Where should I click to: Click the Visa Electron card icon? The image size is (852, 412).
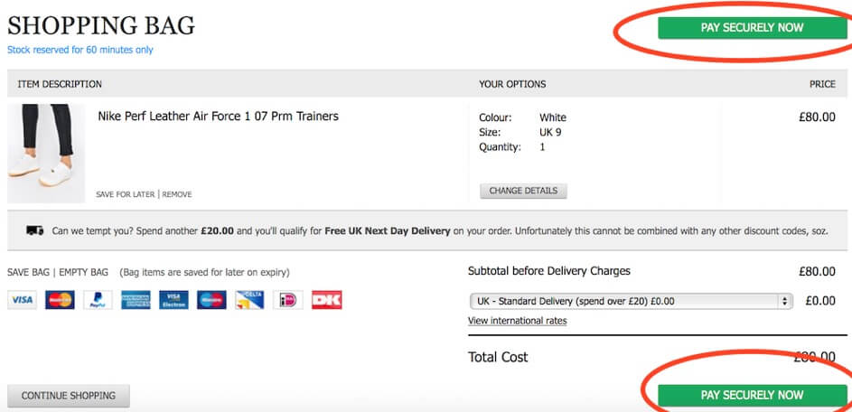pyautogui.click(x=173, y=300)
